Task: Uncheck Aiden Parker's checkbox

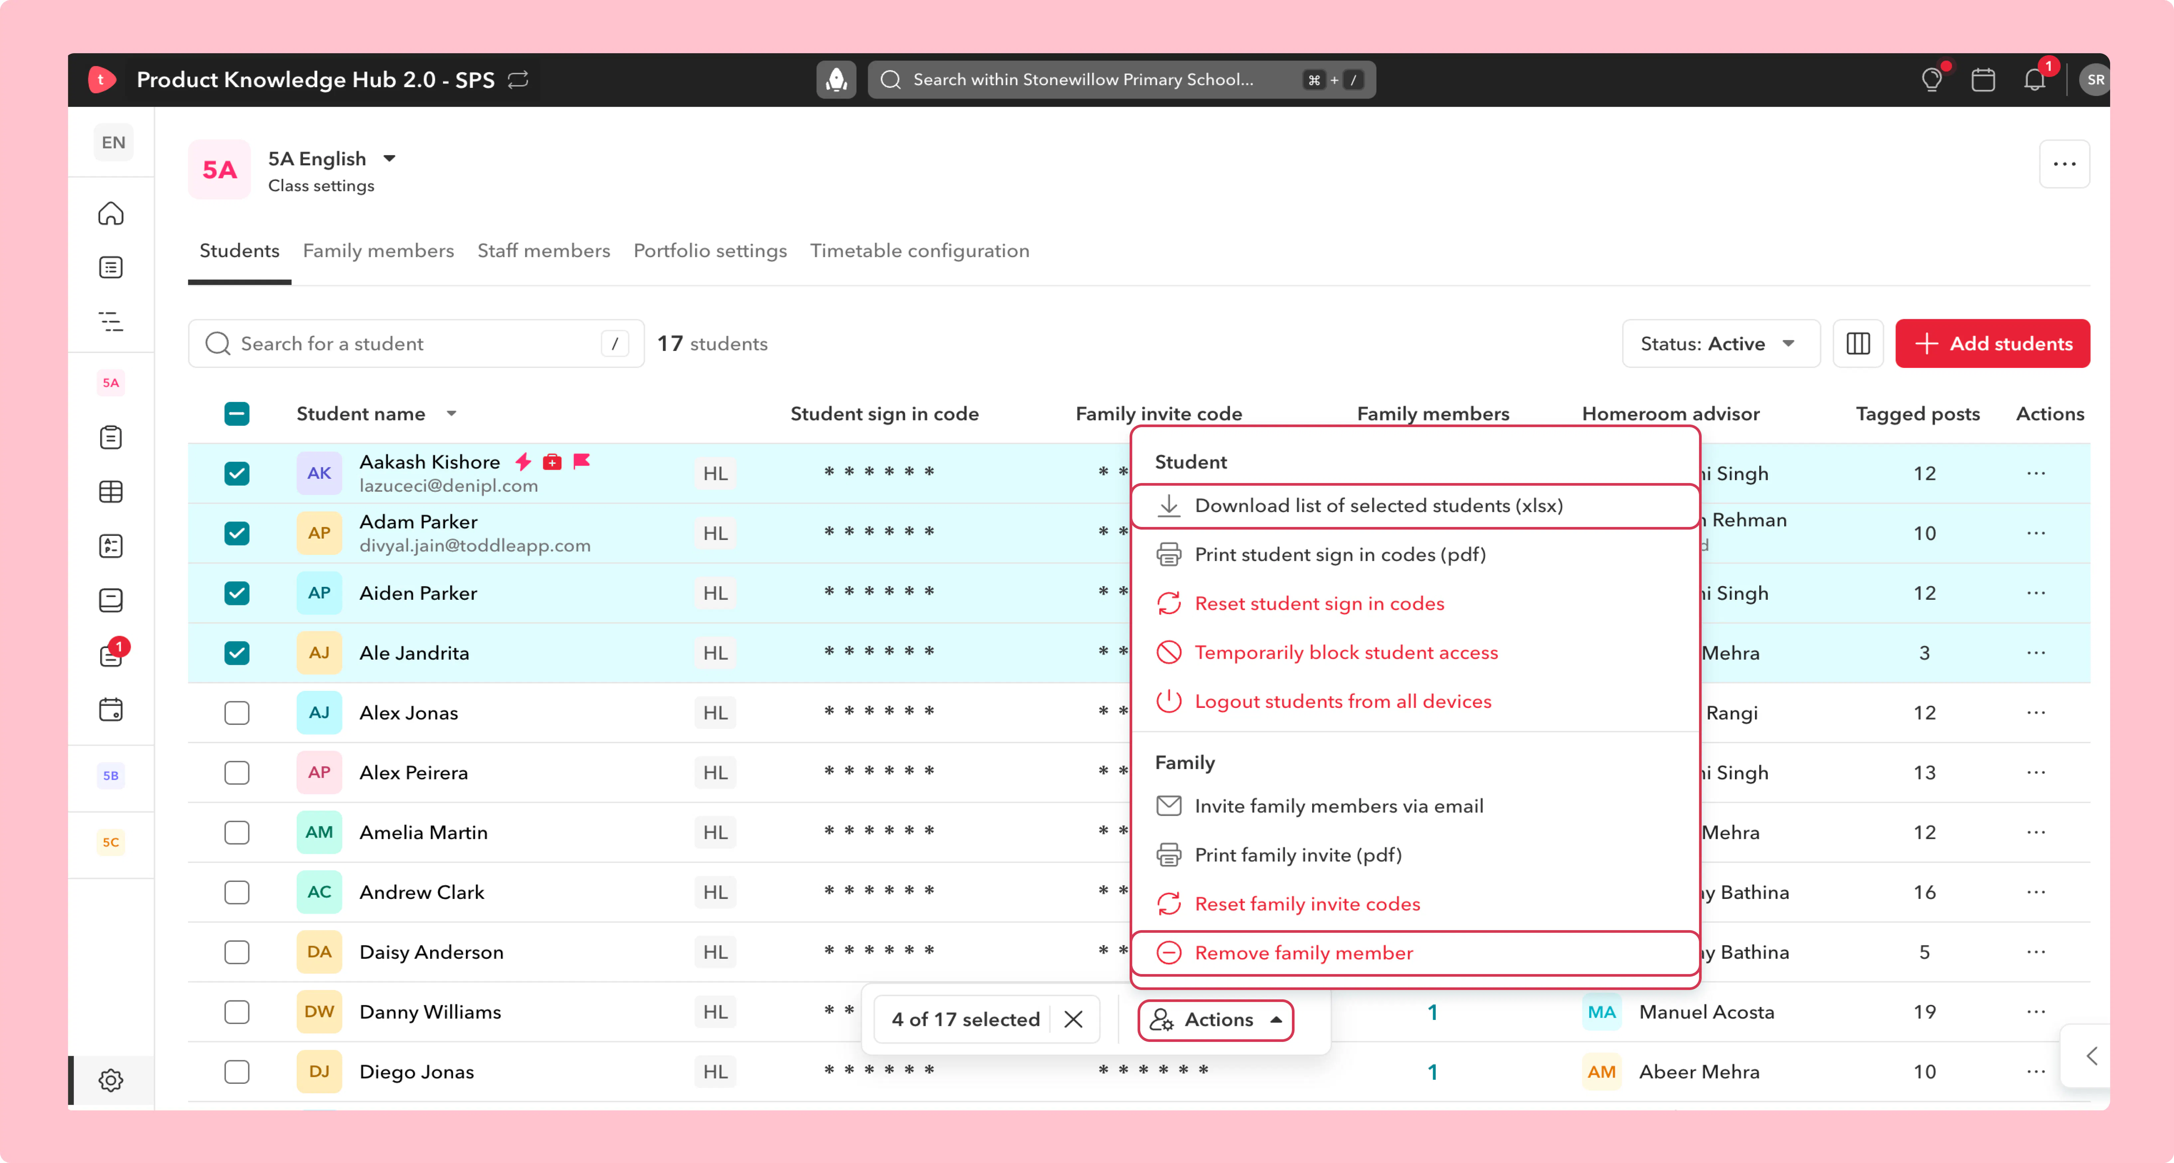Action: pos(237,593)
